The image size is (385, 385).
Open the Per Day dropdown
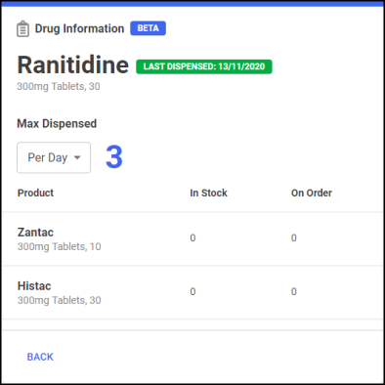pyautogui.click(x=54, y=157)
